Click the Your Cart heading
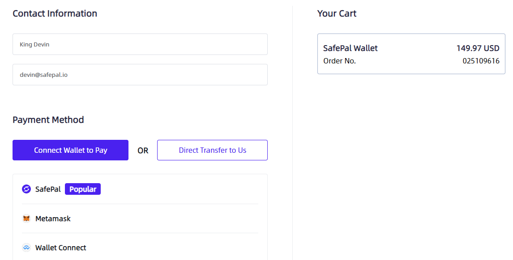Image resolution: width=513 pixels, height=260 pixels. (x=337, y=13)
